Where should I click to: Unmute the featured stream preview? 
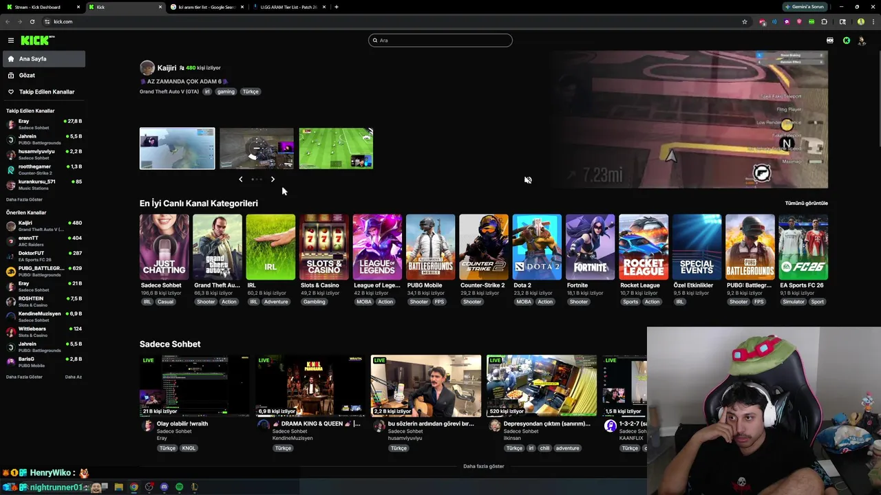(528, 180)
